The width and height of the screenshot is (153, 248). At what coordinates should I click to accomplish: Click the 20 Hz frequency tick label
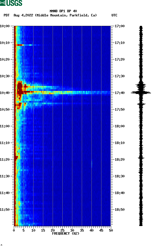tap(53, 230)
